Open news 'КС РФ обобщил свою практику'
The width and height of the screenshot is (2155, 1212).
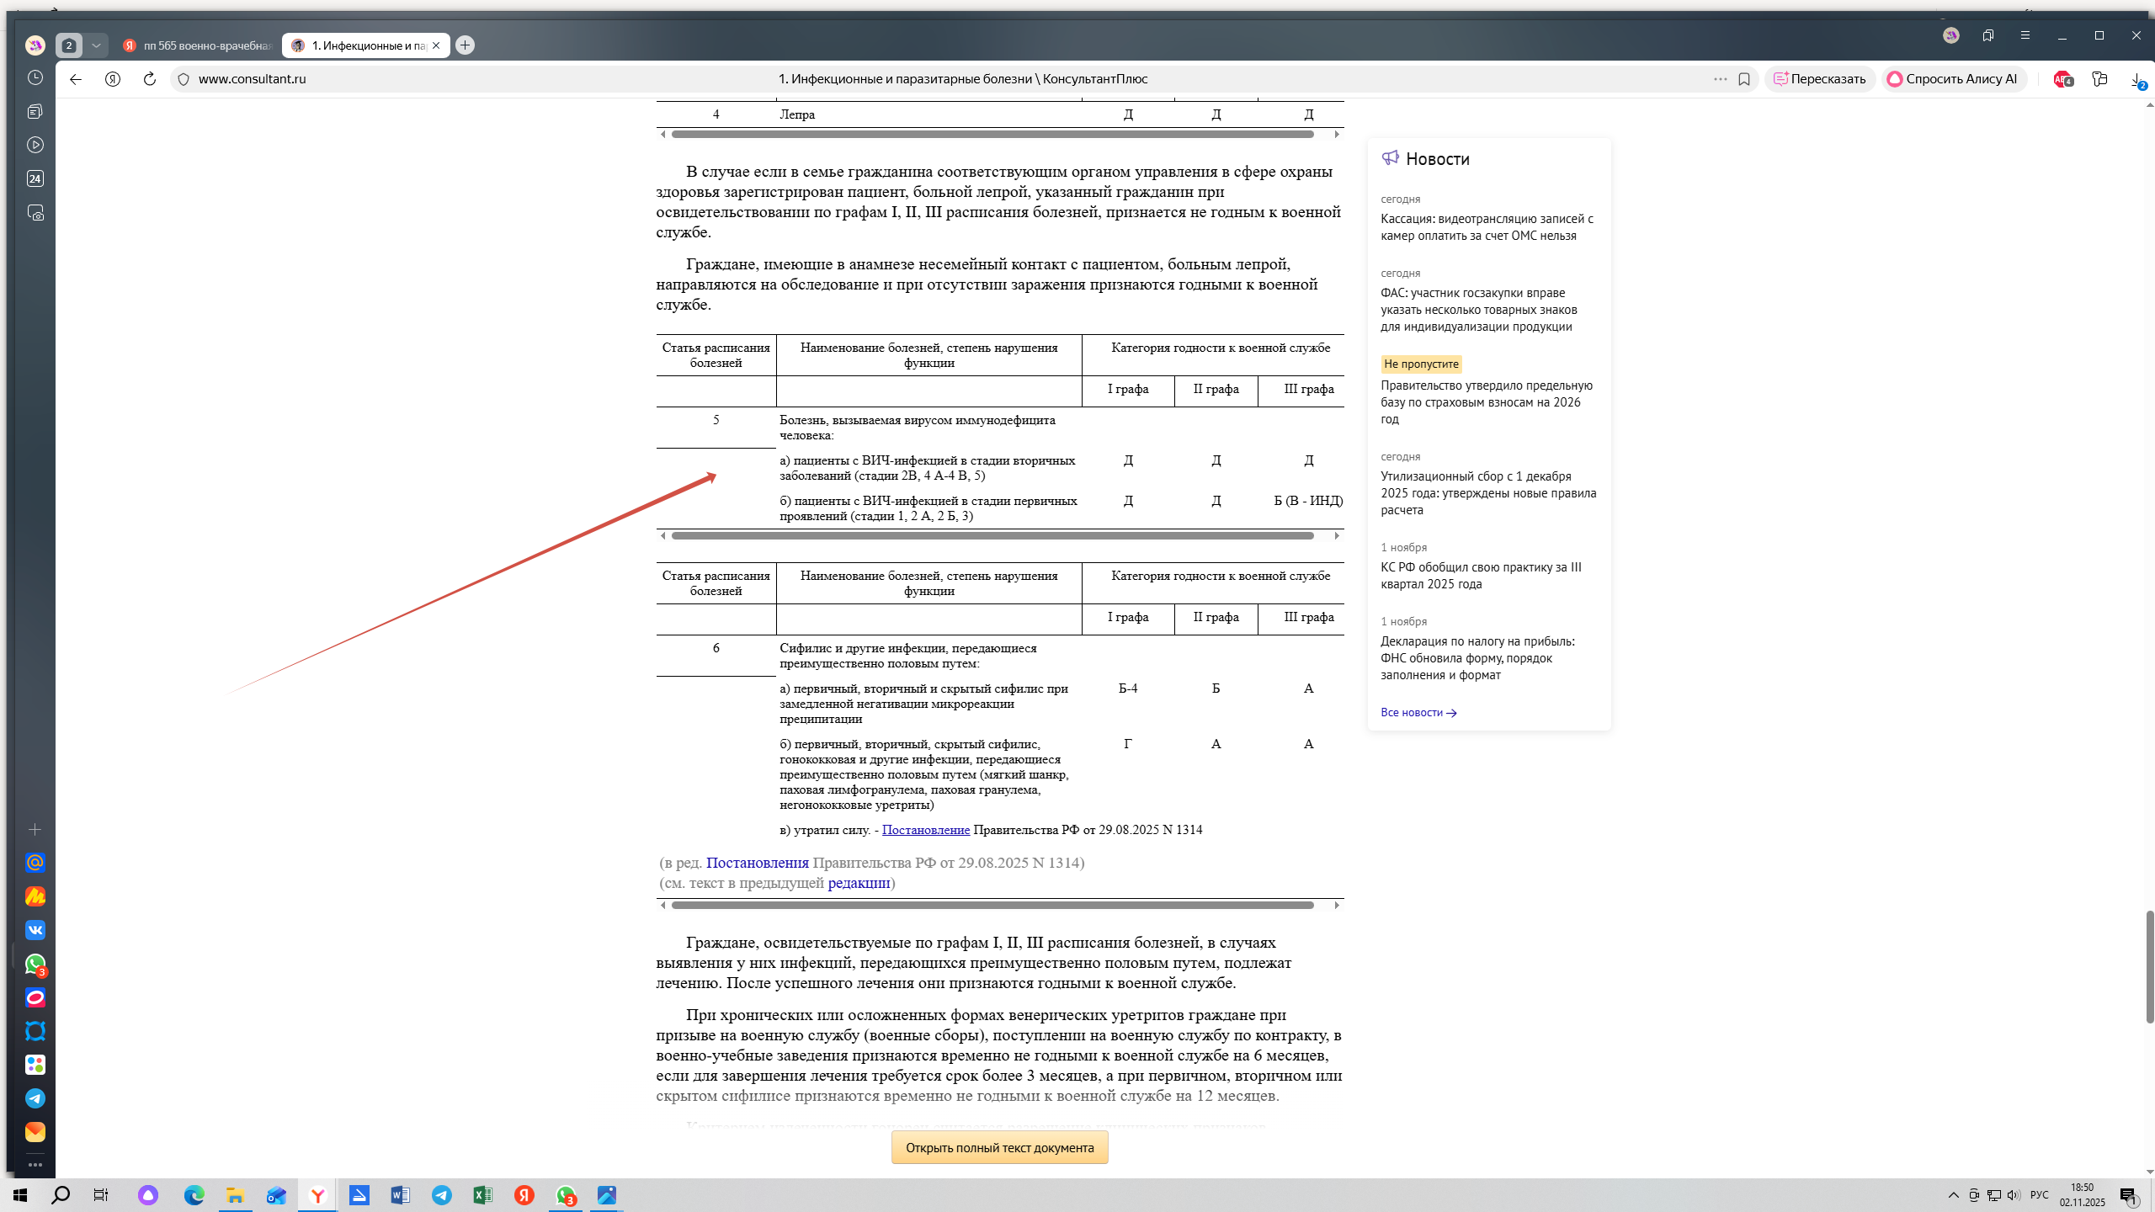(x=1482, y=576)
